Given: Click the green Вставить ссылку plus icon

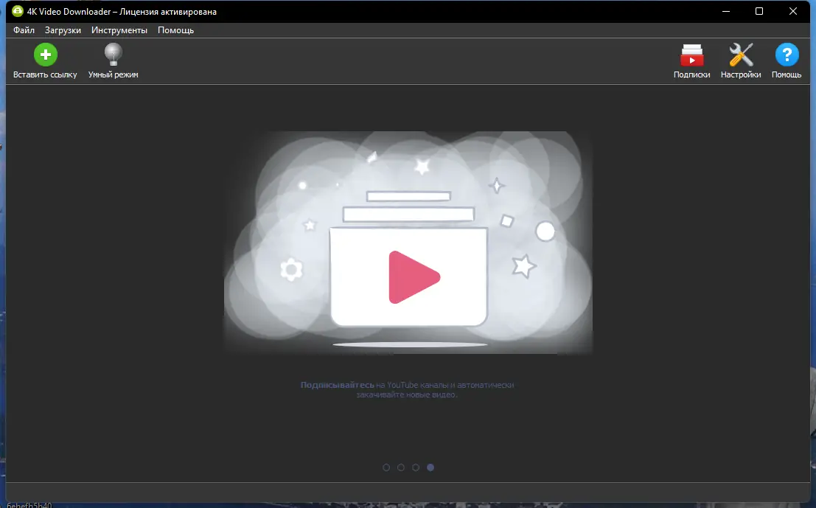Looking at the screenshot, I should 45,54.
